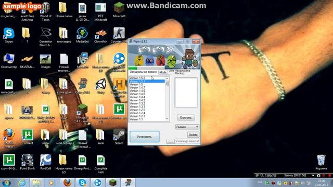Open the Counter-Strike desktop shortcut
Viewport: 333px width, 187px height.
coord(119,35)
